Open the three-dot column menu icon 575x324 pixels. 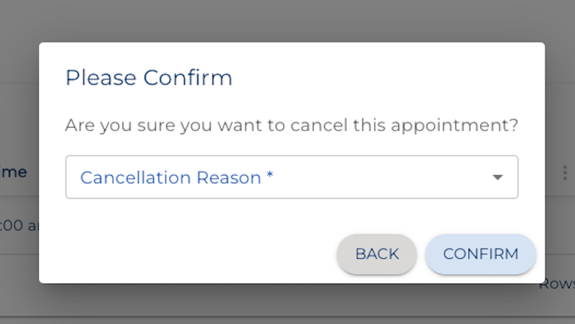tap(564, 172)
